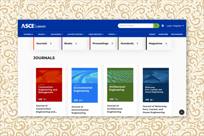Viewport: 204px width, 136px height.
Task: Click the Submit link
Action: (x=152, y=34)
